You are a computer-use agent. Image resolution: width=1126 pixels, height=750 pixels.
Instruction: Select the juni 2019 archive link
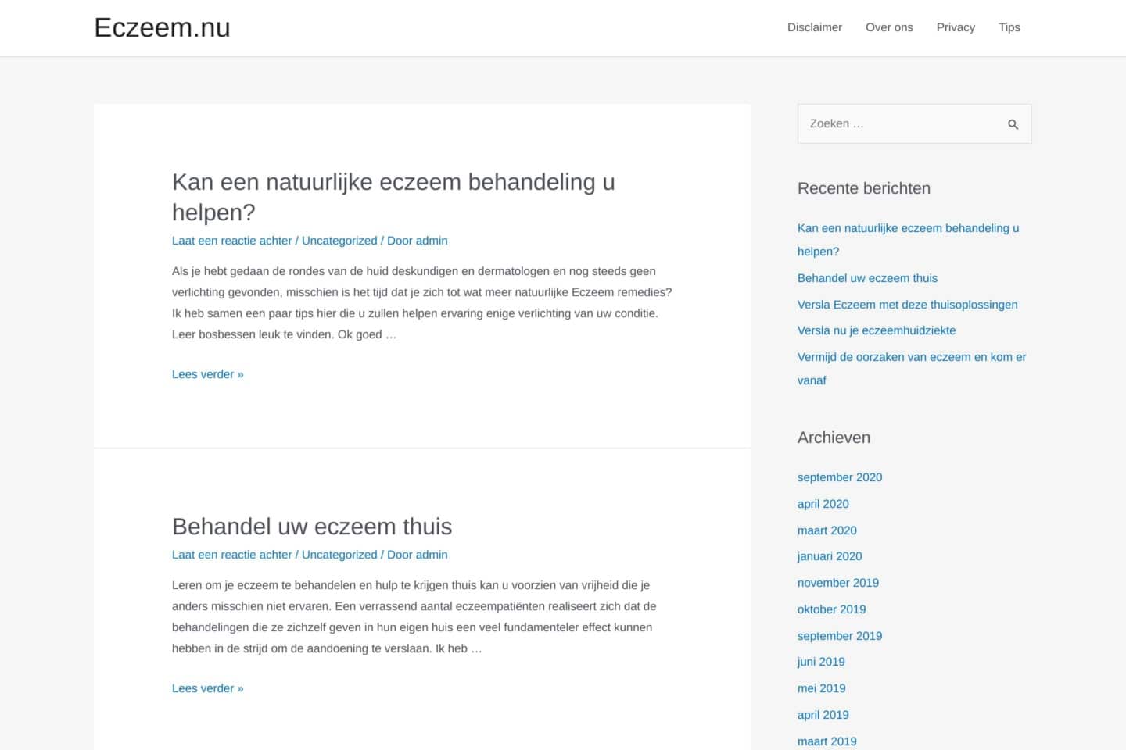pos(820,662)
